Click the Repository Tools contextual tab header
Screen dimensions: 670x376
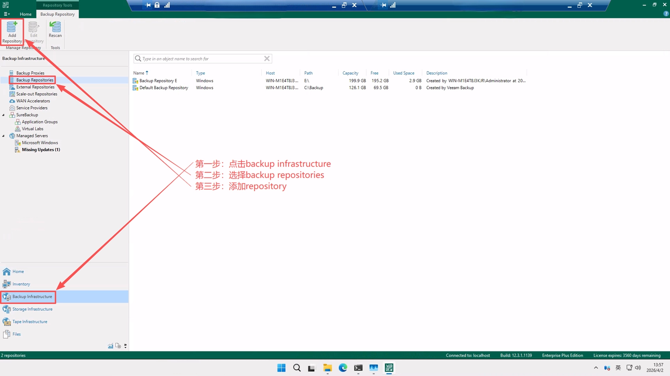(x=57, y=5)
